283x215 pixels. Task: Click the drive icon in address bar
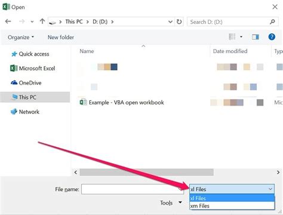point(53,23)
